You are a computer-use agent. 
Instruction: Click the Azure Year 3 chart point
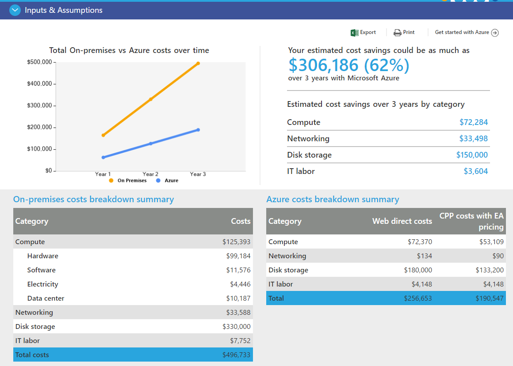click(198, 130)
